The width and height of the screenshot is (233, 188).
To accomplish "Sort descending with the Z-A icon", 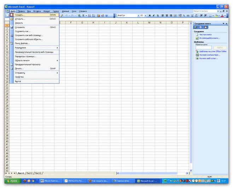I will [x=93, y=16].
